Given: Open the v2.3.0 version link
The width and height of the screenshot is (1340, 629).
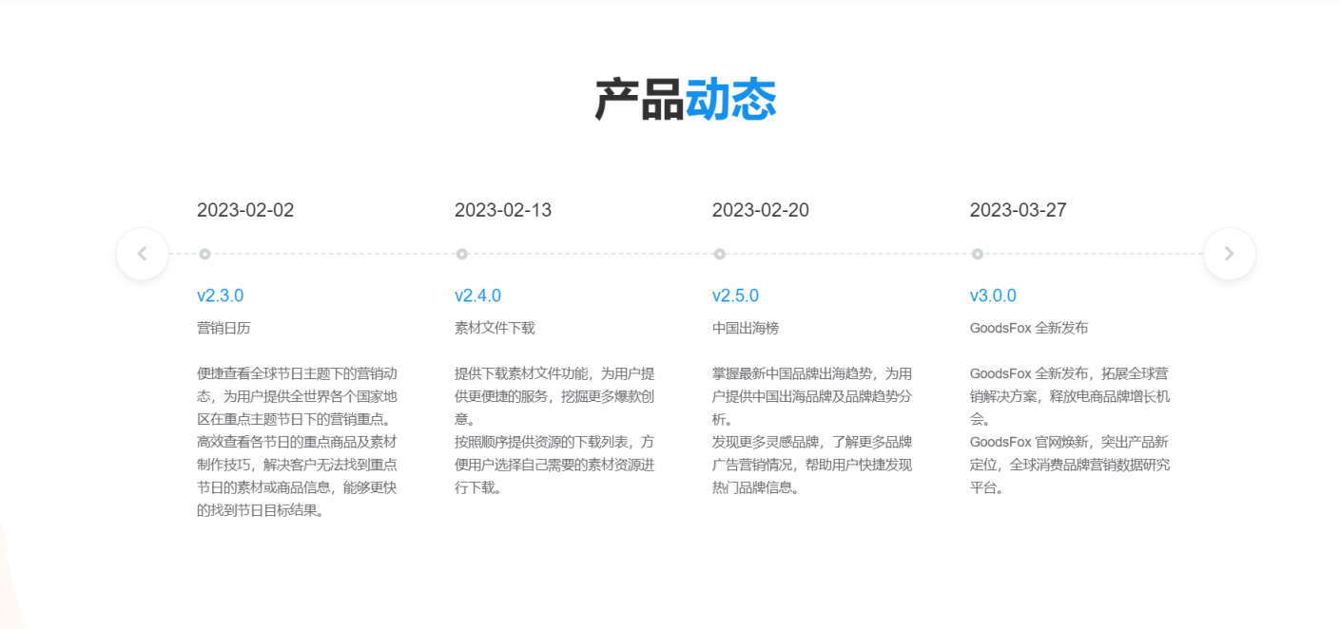Looking at the screenshot, I should pyautogui.click(x=221, y=295).
